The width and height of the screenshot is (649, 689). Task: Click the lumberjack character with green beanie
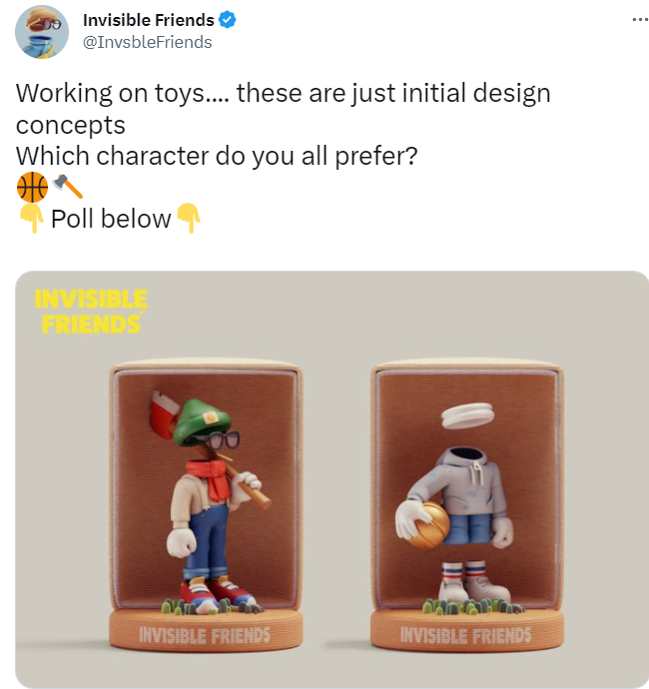pyautogui.click(x=211, y=501)
